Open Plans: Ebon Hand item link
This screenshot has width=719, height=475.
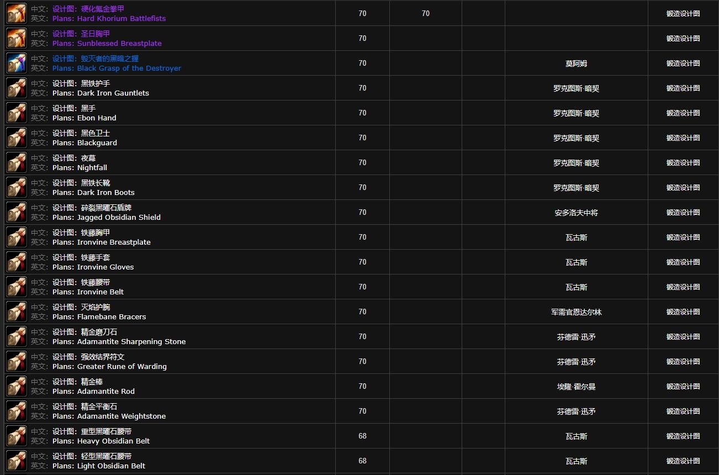click(84, 118)
